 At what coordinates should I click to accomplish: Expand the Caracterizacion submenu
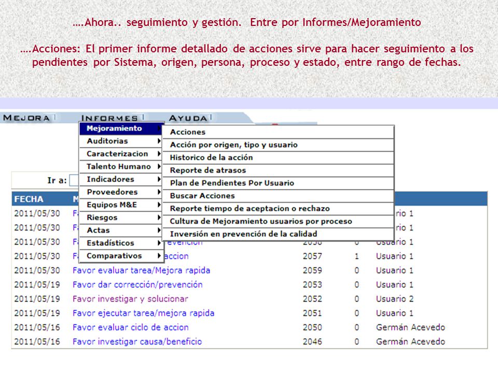pos(121,154)
